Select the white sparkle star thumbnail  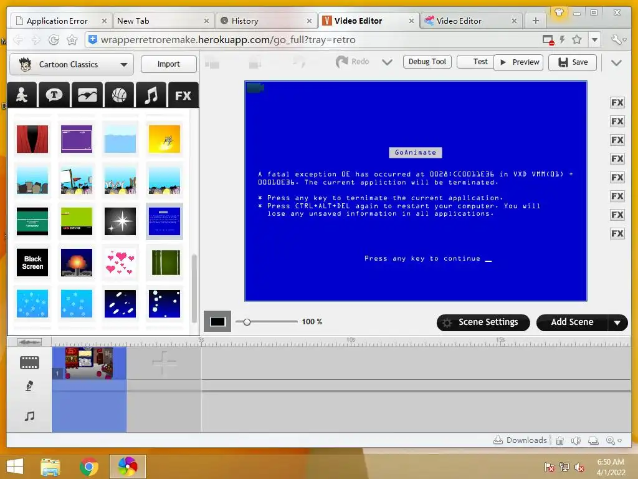120,221
